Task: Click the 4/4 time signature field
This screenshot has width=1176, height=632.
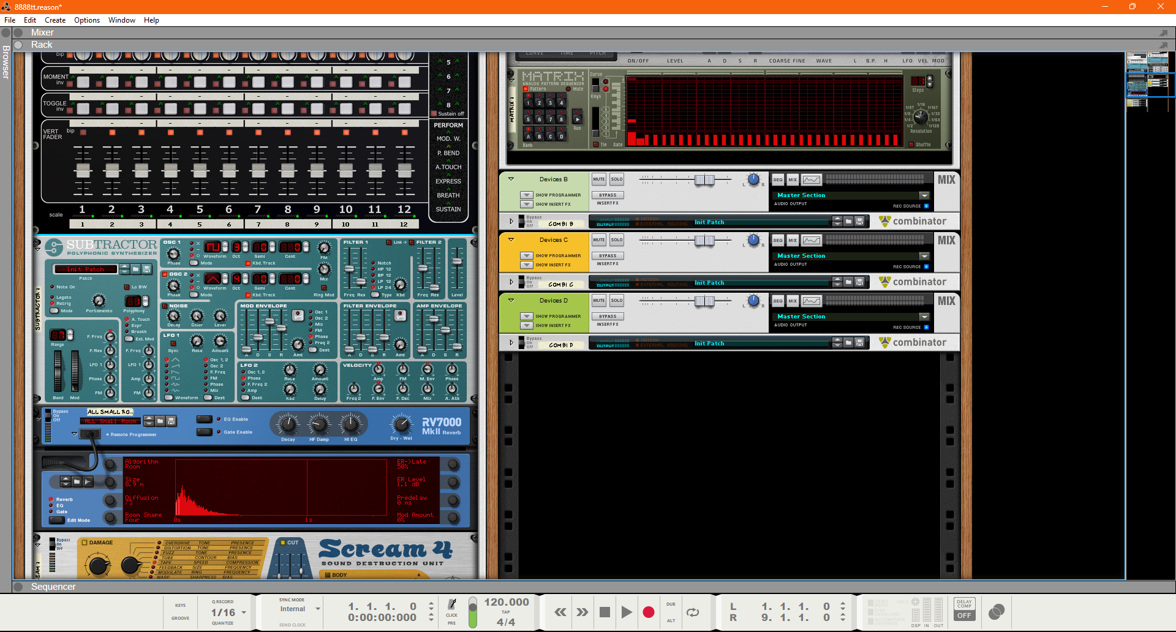Action: (505, 622)
